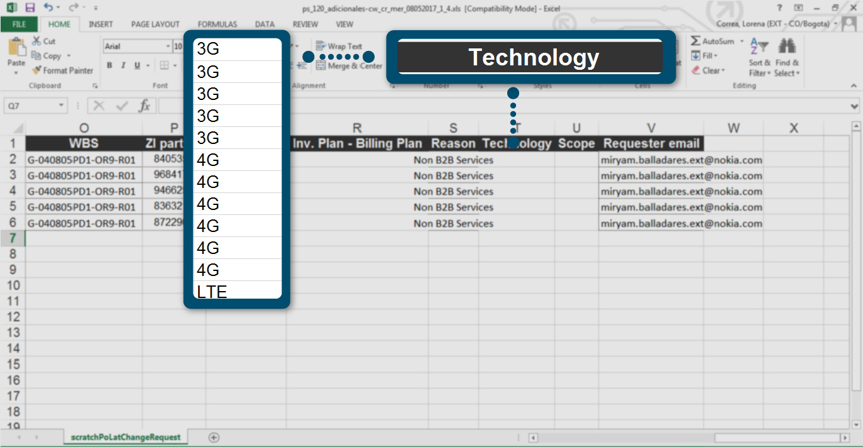863x447 pixels.
Task: Click the Clear button in Editing group
Action: tap(709, 70)
